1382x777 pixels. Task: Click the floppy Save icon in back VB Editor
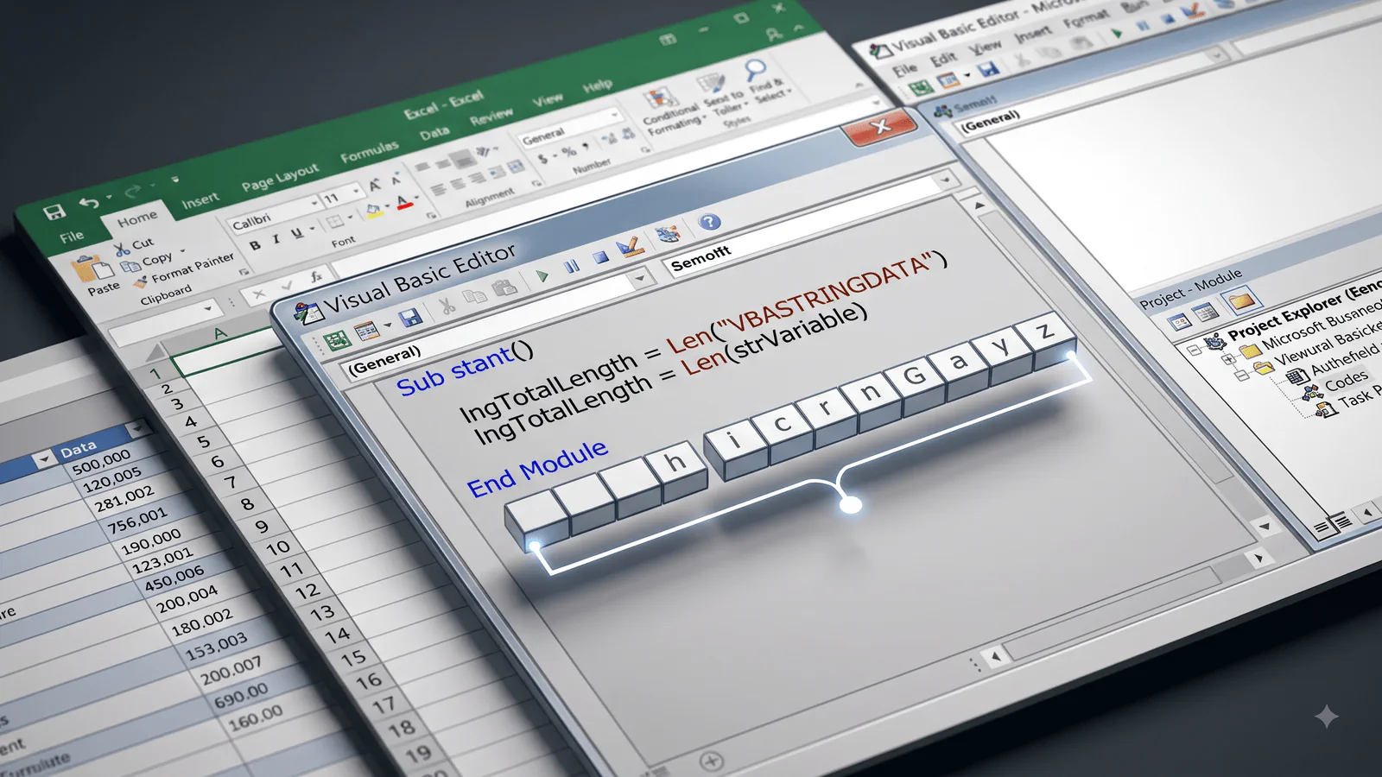coord(989,69)
